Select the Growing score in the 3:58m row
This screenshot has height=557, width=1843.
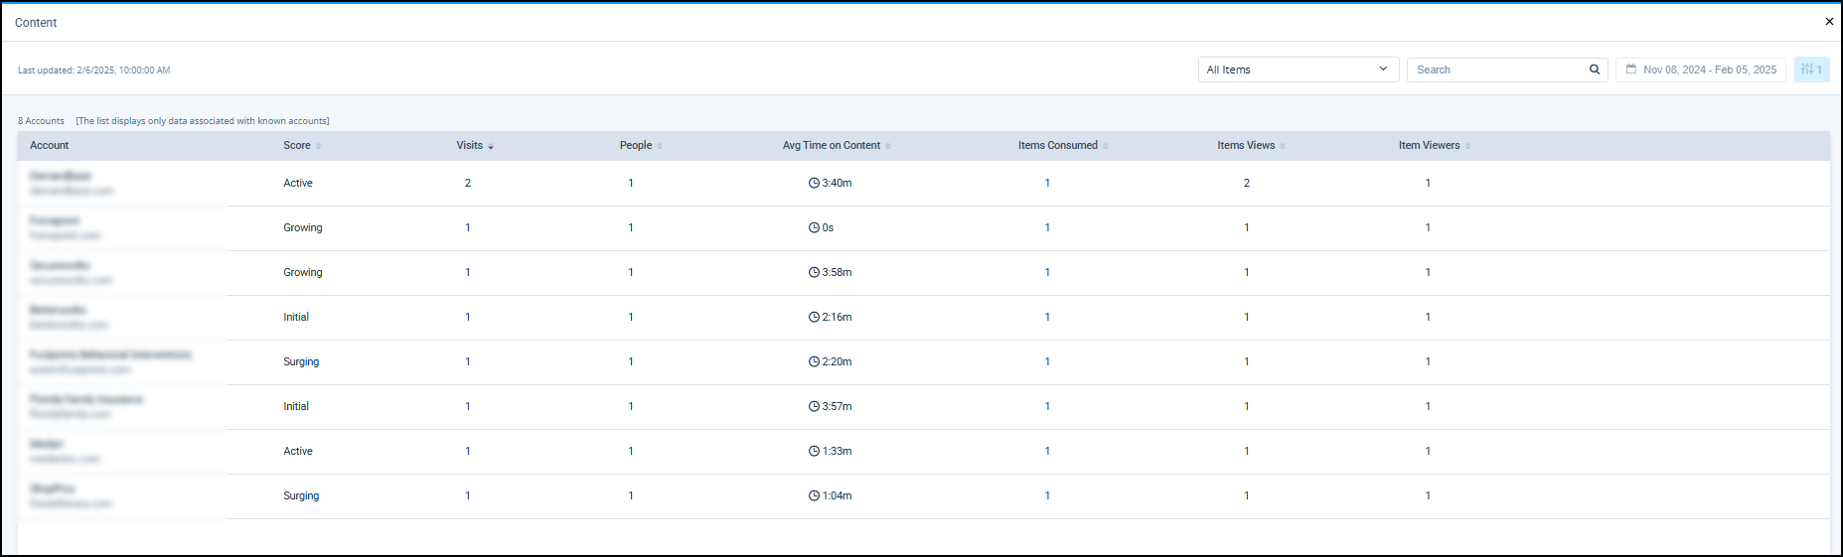click(303, 272)
